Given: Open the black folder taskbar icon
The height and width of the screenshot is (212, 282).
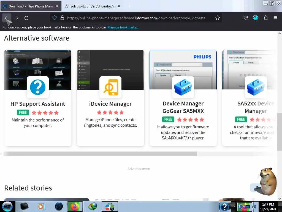Looking at the screenshot, I should [x=24, y=206].
